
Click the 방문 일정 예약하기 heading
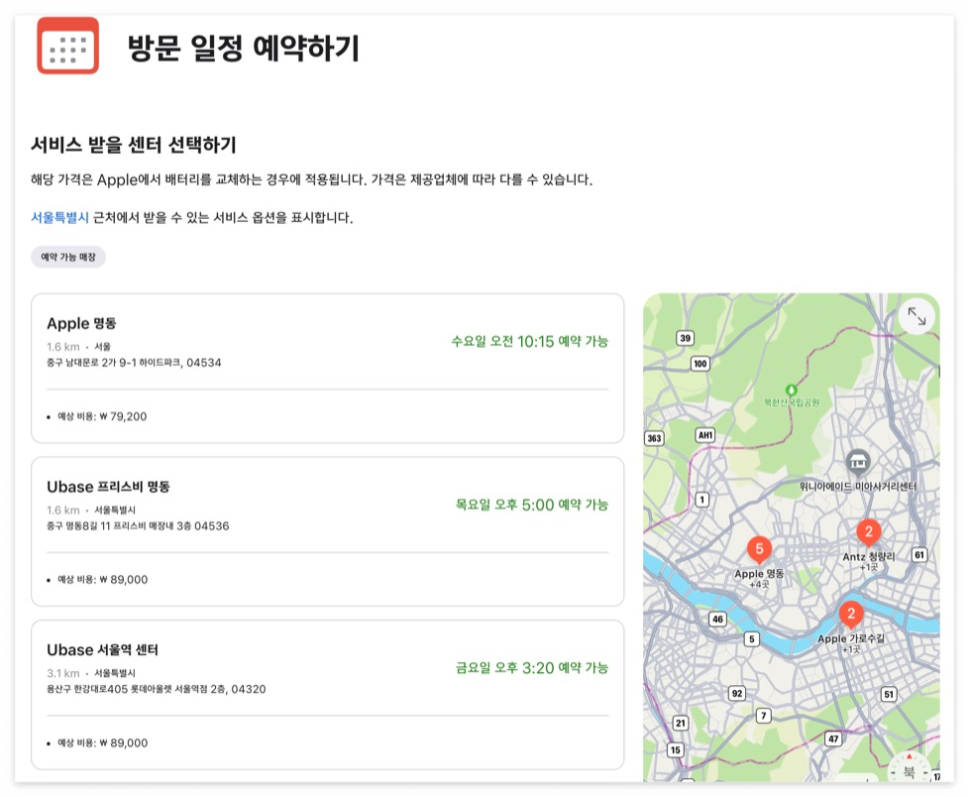click(243, 48)
